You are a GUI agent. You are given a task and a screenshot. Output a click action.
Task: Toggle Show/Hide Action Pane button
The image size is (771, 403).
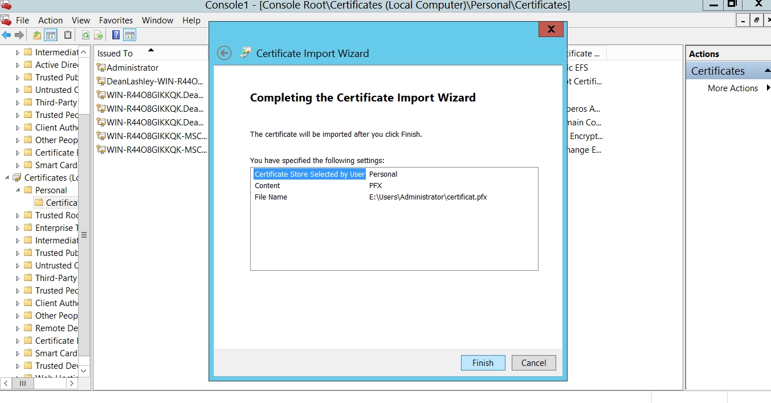coord(130,35)
